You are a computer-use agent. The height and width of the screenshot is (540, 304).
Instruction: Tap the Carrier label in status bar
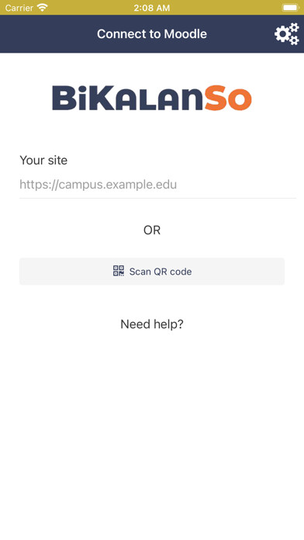pos(19,8)
